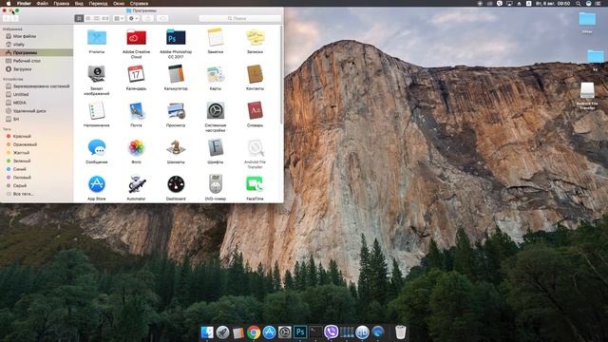The height and width of the screenshot is (342, 608).
Task: Select the Dashboard app icon
Action: 176,184
